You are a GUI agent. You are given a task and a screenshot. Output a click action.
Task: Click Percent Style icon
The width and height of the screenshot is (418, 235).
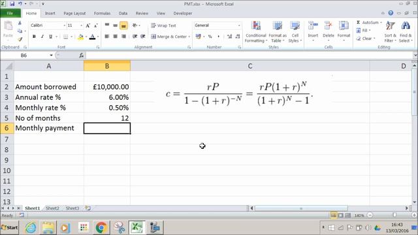click(x=210, y=37)
